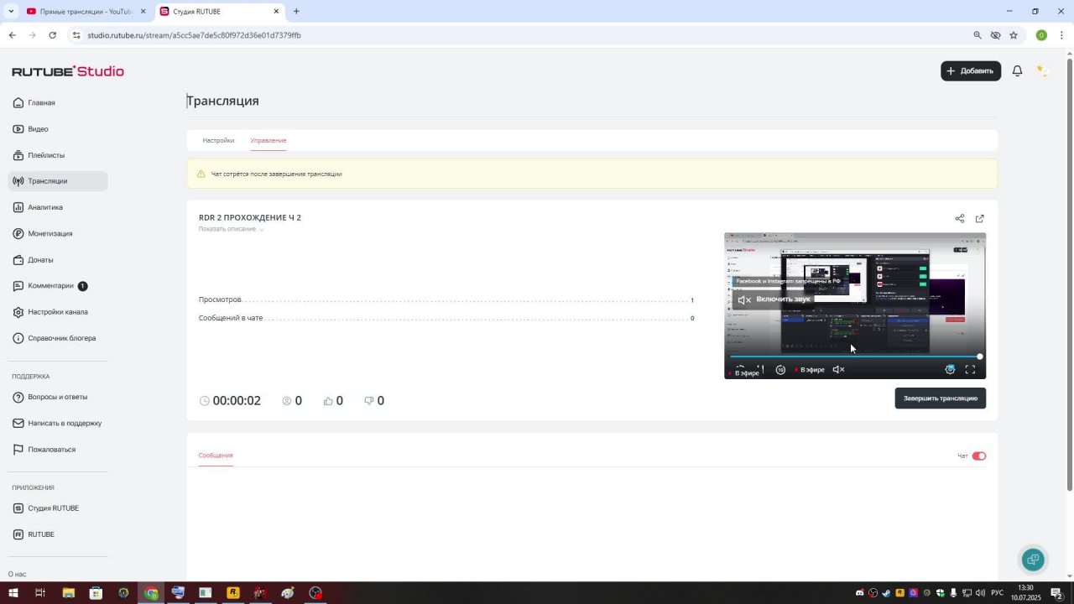Open the stream in new window icon
The width and height of the screenshot is (1074, 604).
[979, 219]
